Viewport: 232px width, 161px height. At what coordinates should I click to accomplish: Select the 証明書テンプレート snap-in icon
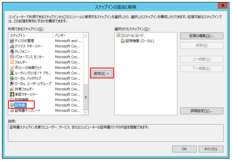pos(12,110)
